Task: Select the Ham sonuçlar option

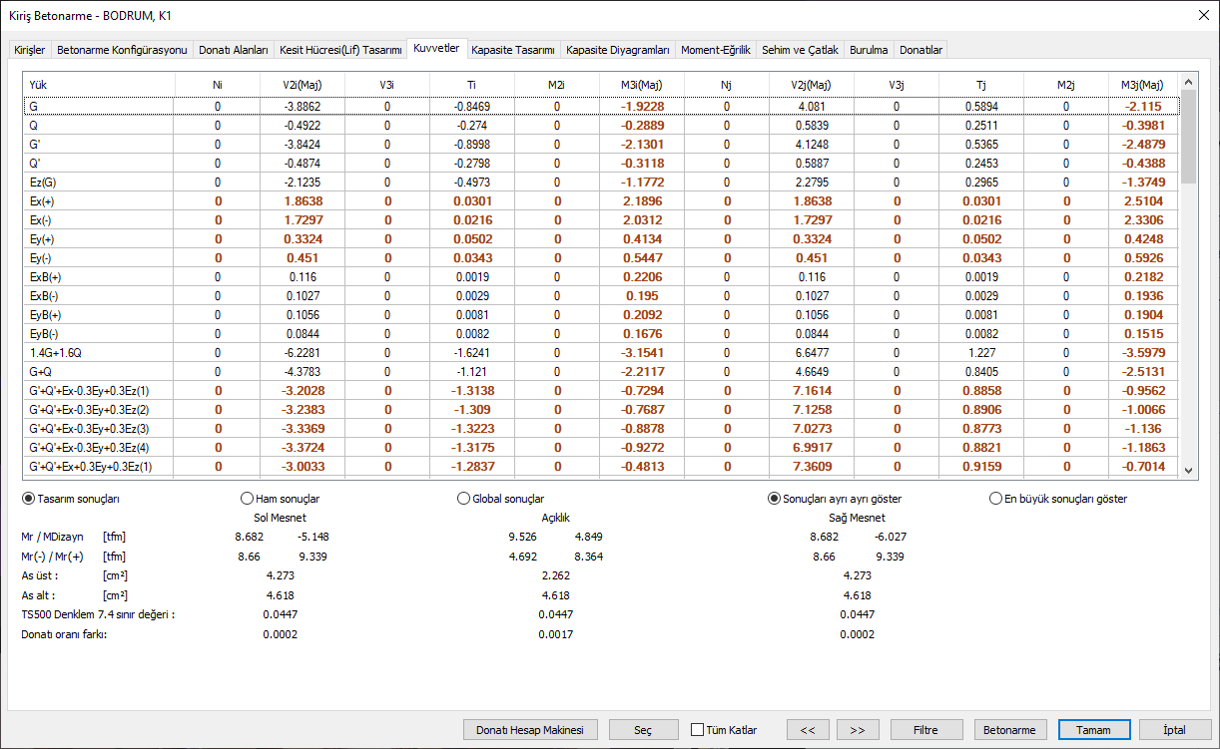Action: pos(248,499)
